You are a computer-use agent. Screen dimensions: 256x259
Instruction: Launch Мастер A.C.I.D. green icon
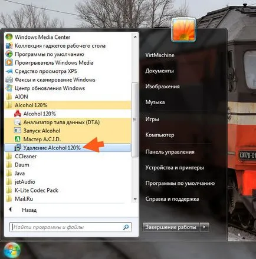[18, 139]
